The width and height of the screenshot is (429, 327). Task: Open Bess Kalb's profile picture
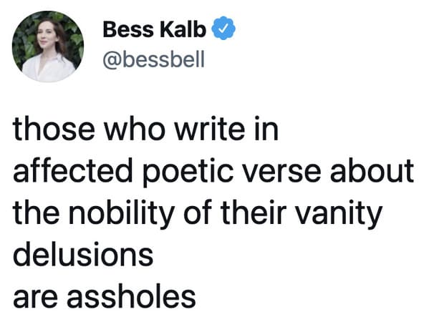coord(48,47)
